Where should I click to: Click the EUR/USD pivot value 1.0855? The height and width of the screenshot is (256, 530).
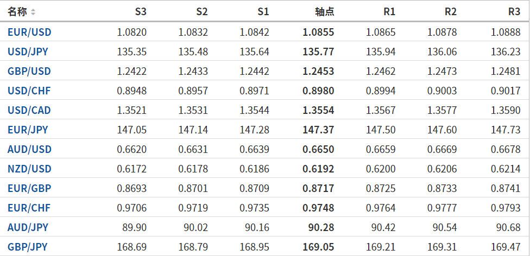click(x=318, y=32)
